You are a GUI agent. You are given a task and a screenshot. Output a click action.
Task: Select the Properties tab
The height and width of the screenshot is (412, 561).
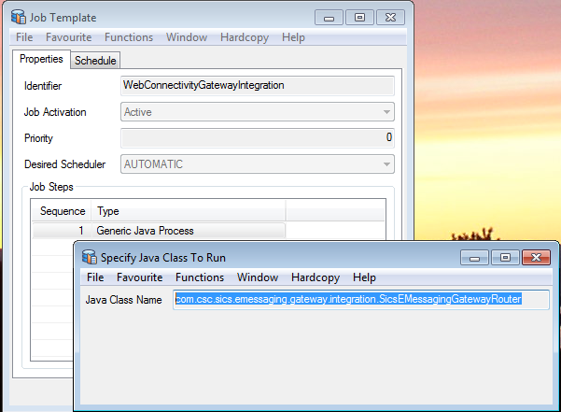click(x=41, y=59)
